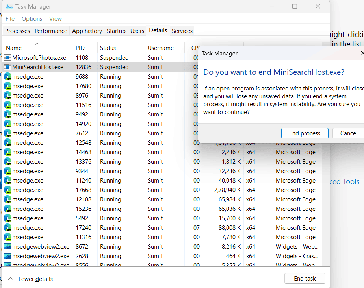Click the Task Manager title bar icon
The image size is (364, 288).
[9, 7]
